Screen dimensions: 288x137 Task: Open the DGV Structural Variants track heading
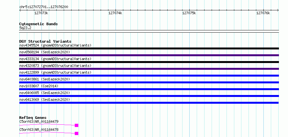45,41
